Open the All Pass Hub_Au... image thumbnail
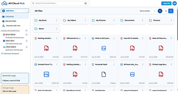Image resolution: width=178 pixels, height=94 pixels. 132,74
